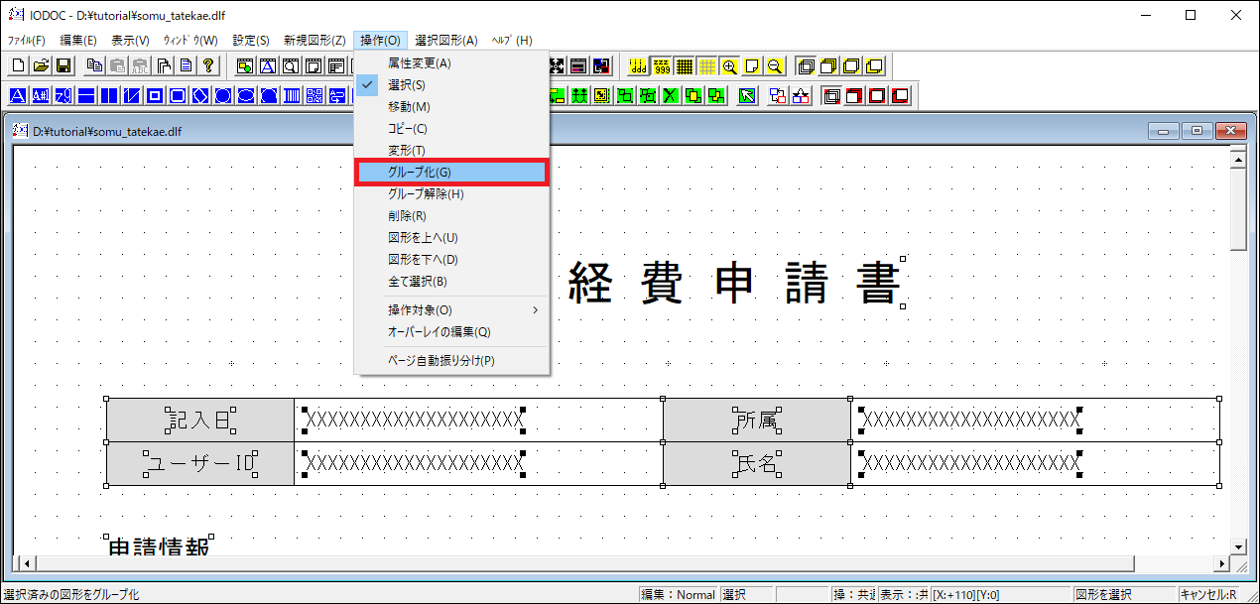
Task: Click the yellow zoom-in magnifier icon
Action: (730, 66)
